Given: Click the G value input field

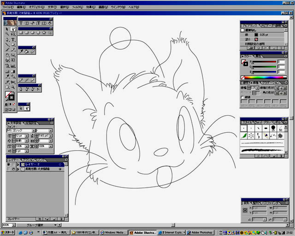Looking at the screenshot, I should [281, 67].
